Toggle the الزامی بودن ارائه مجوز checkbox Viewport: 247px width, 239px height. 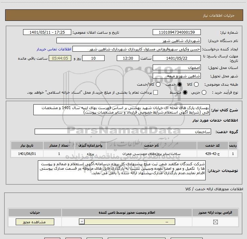point(215,222)
